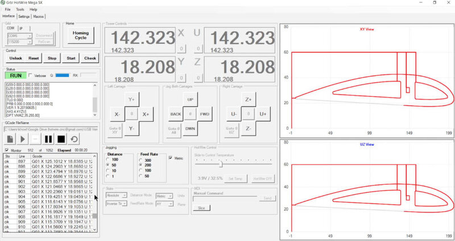This screenshot has height=241, width=455.
Task: Click the Manual Command input field
Action: tap(225, 198)
